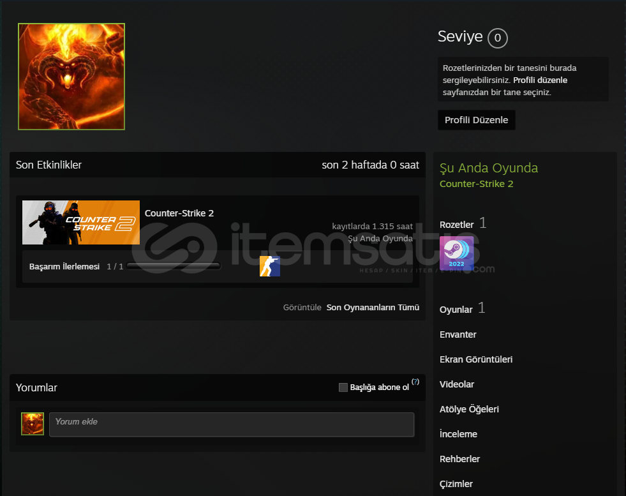Open Atölye Öğeleri
This screenshot has height=496, width=626.
469,409
